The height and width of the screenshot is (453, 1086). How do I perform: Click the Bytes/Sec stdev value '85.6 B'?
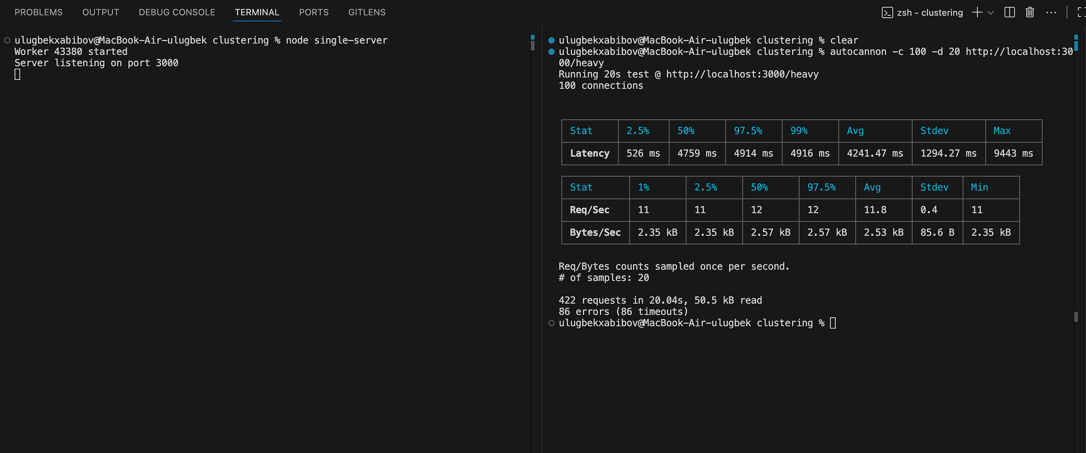[938, 233]
